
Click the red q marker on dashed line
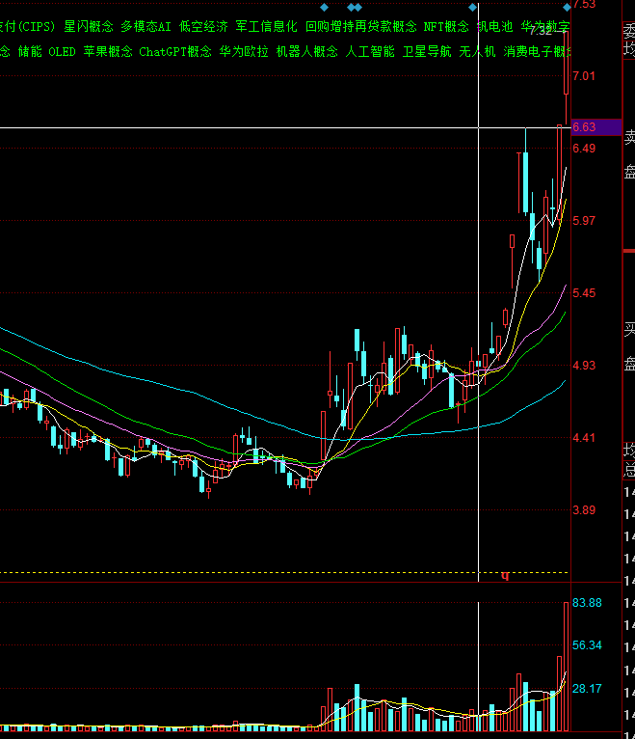(x=505, y=575)
